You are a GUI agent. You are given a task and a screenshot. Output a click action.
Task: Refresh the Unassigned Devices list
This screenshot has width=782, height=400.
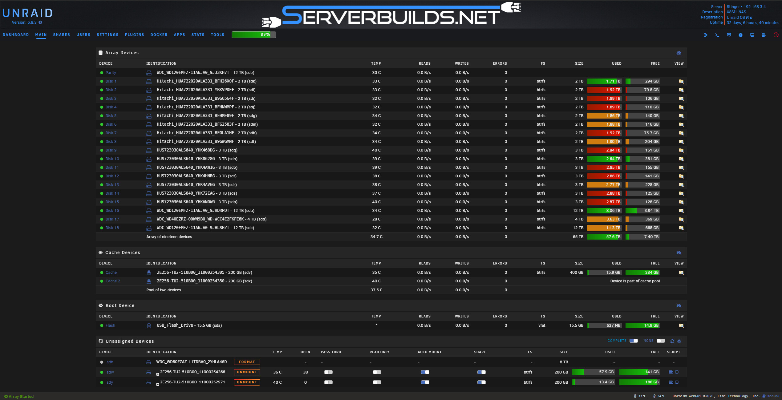672,341
